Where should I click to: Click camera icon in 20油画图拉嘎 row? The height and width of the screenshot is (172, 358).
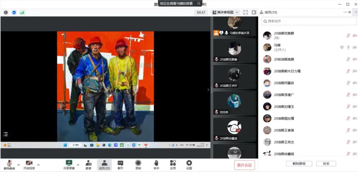click(355, 118)
